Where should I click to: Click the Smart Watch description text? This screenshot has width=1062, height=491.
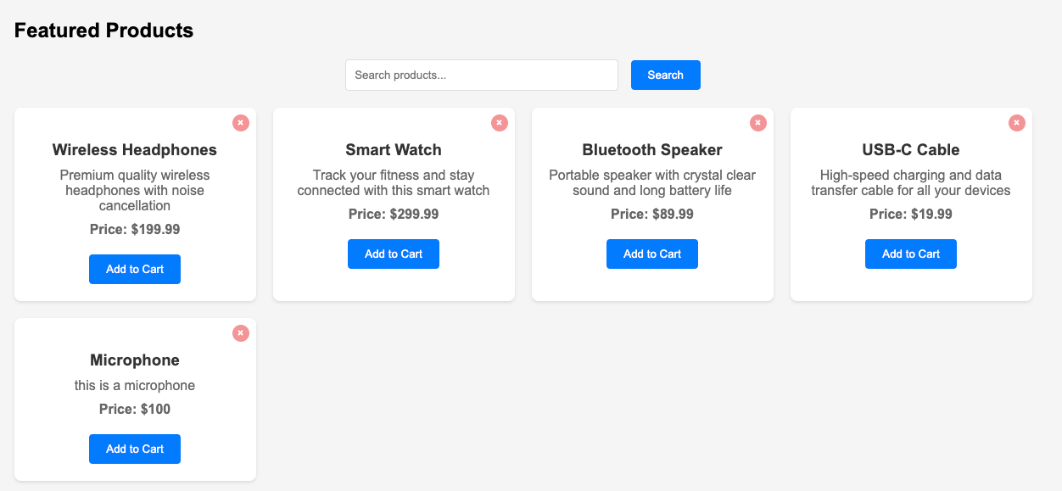393,182
